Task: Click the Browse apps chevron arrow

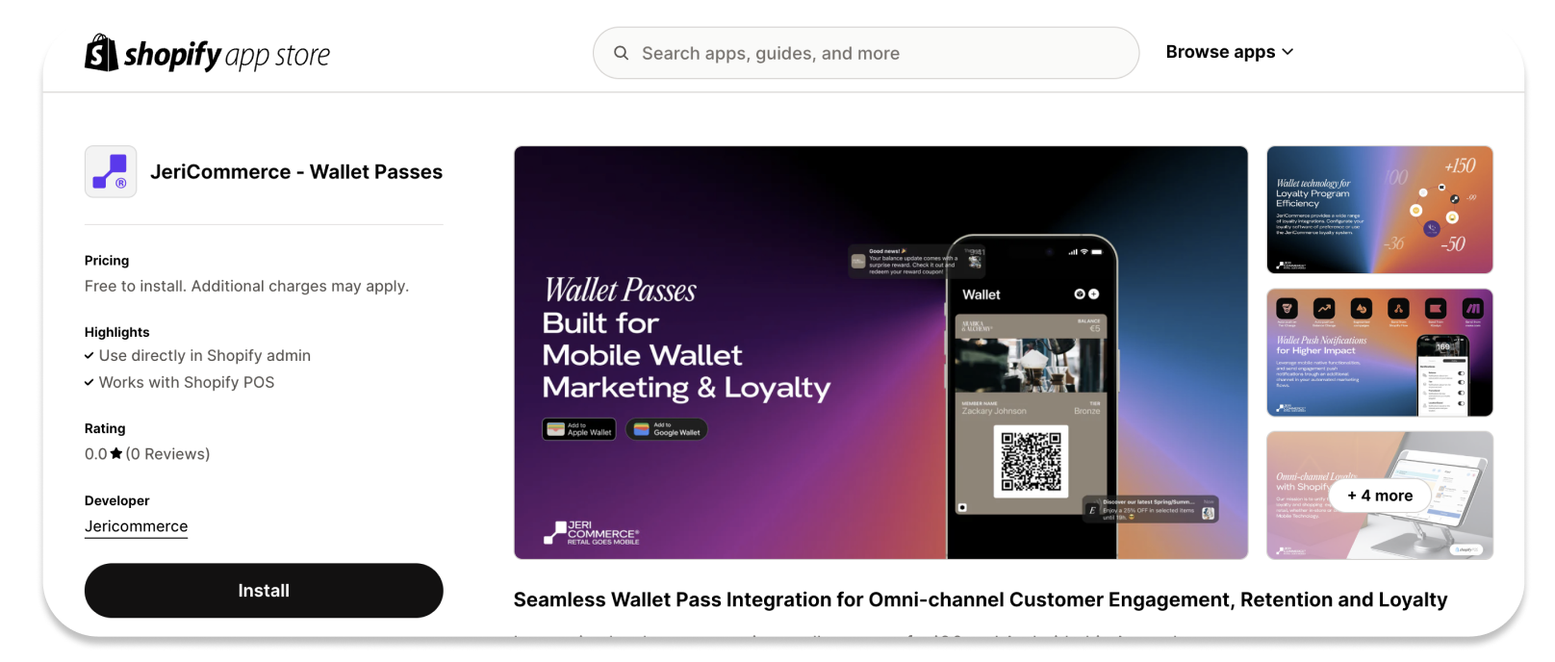Action: pos(1287,52)
